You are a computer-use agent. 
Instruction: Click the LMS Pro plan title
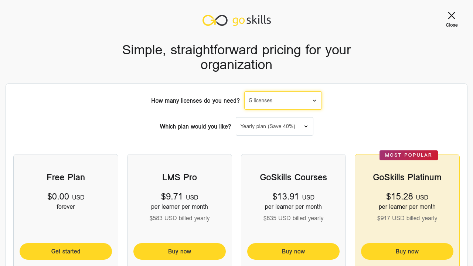[180, 177]
